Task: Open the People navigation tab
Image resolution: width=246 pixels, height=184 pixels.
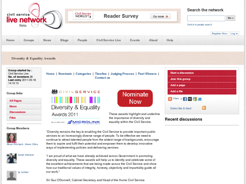Action: (82, 40)
